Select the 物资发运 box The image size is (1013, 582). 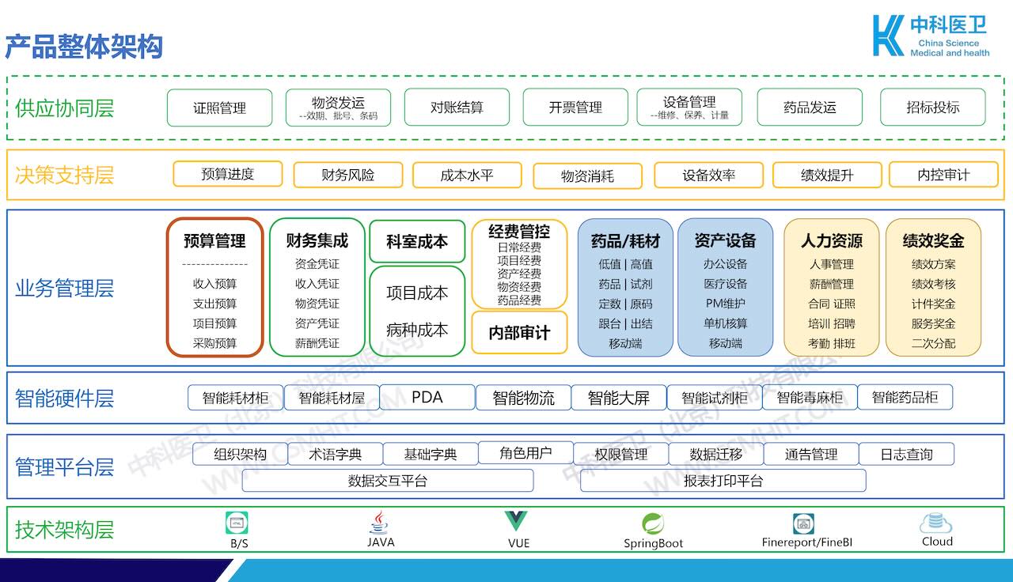[x=338, y=108]
